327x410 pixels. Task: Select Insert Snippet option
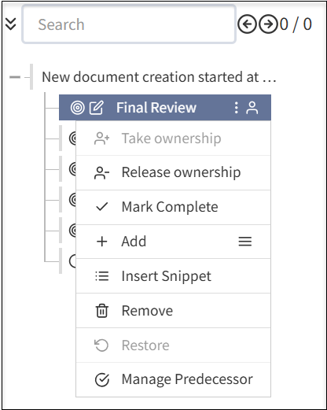pos(173,276)
